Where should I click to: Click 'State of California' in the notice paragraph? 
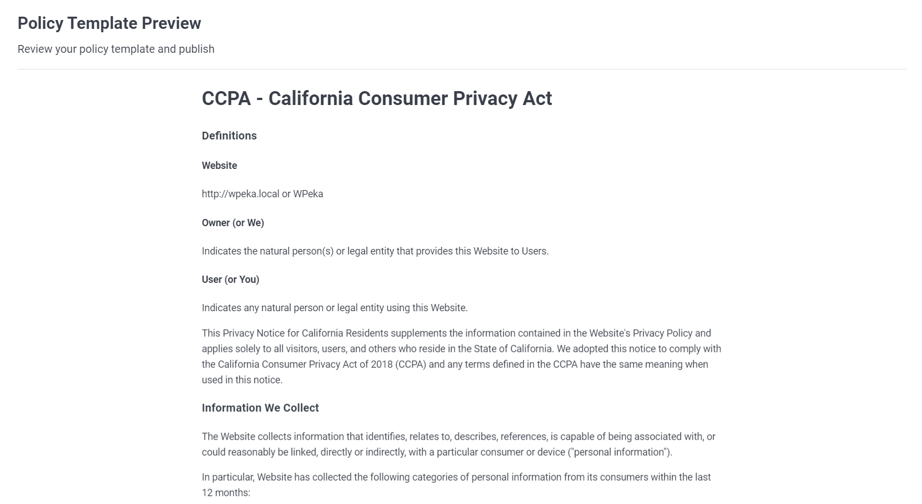(513, 349)
